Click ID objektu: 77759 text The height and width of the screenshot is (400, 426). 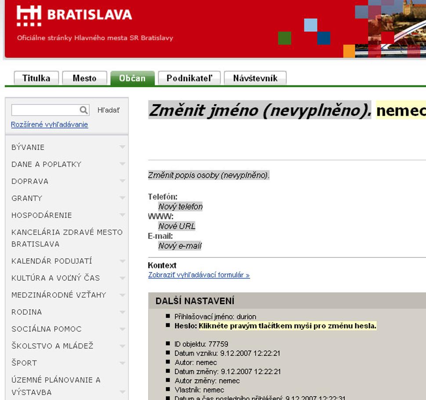[201, 344]
